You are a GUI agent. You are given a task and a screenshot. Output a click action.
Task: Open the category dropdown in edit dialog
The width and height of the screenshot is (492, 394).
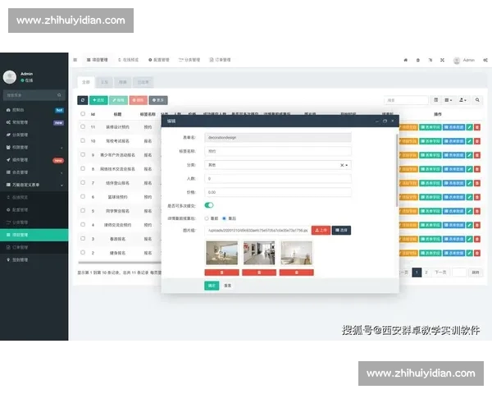[x=278, y=165]
